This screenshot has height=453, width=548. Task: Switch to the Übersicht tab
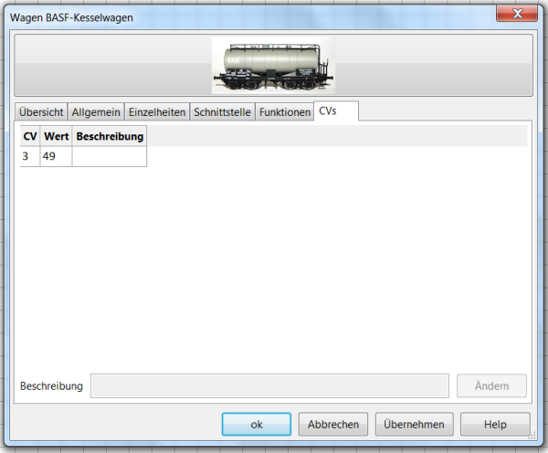point(41,111)
